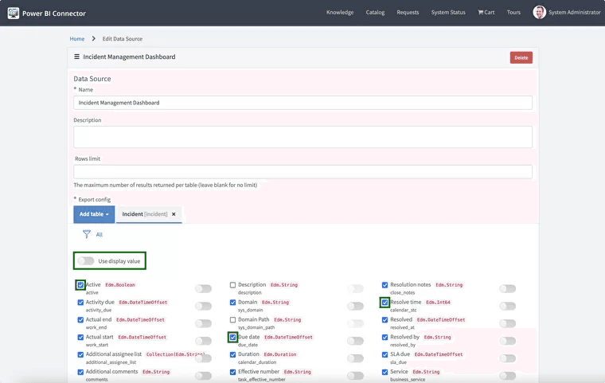
Task: Click into the Rows limit field
Action: coord(302,172)
